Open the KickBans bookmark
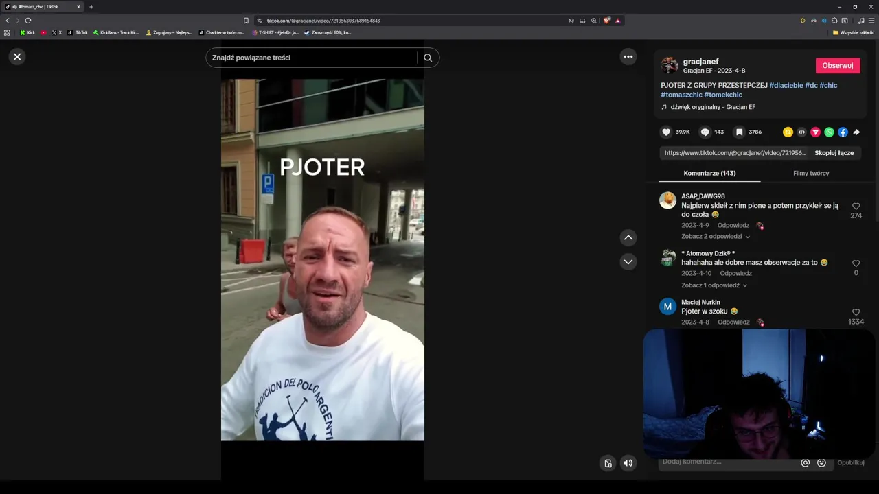The width and height of the screenshot is (879, 494). (116, 32)
